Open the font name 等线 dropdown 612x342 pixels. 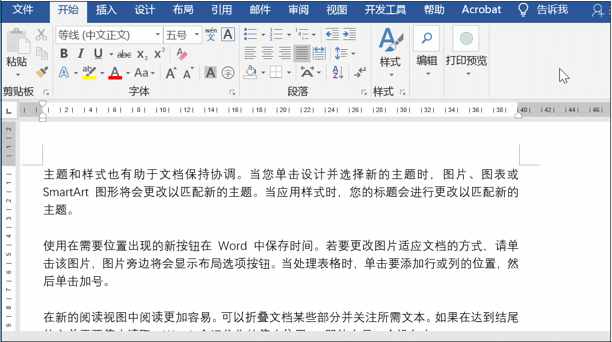pos(158,35)
